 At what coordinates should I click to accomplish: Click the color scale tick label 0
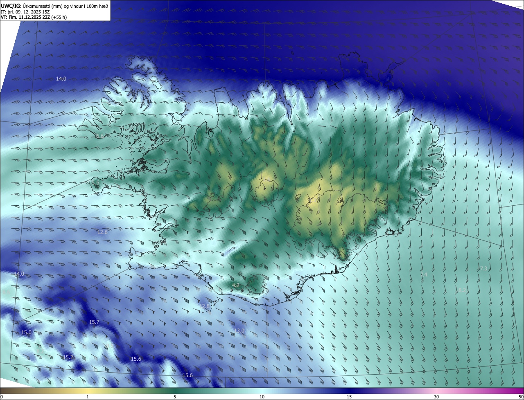[x=2, y=397]
